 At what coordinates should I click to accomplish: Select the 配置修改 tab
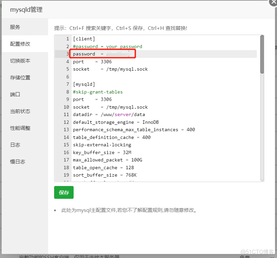pyautogui.click(x=20, y=44)
